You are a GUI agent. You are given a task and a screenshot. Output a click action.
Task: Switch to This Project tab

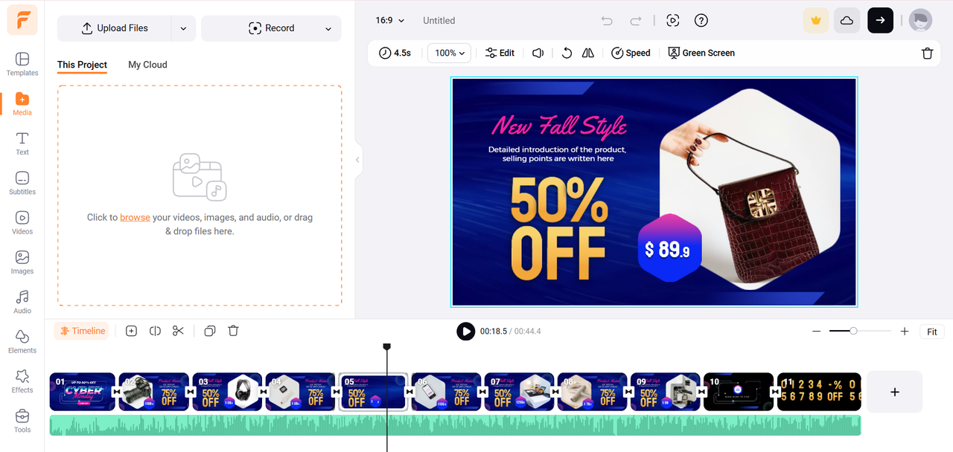[82, 65]
